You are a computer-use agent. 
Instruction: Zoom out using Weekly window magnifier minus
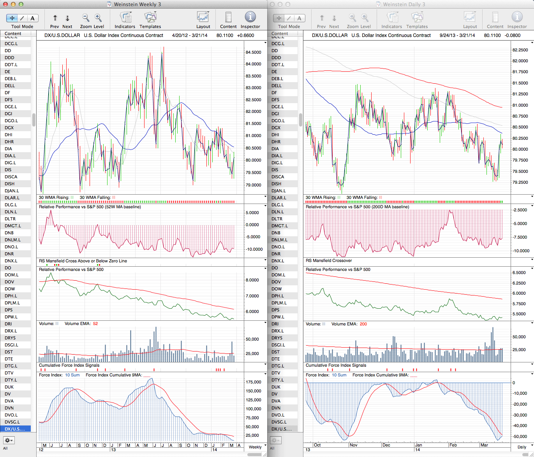point(86,18)
